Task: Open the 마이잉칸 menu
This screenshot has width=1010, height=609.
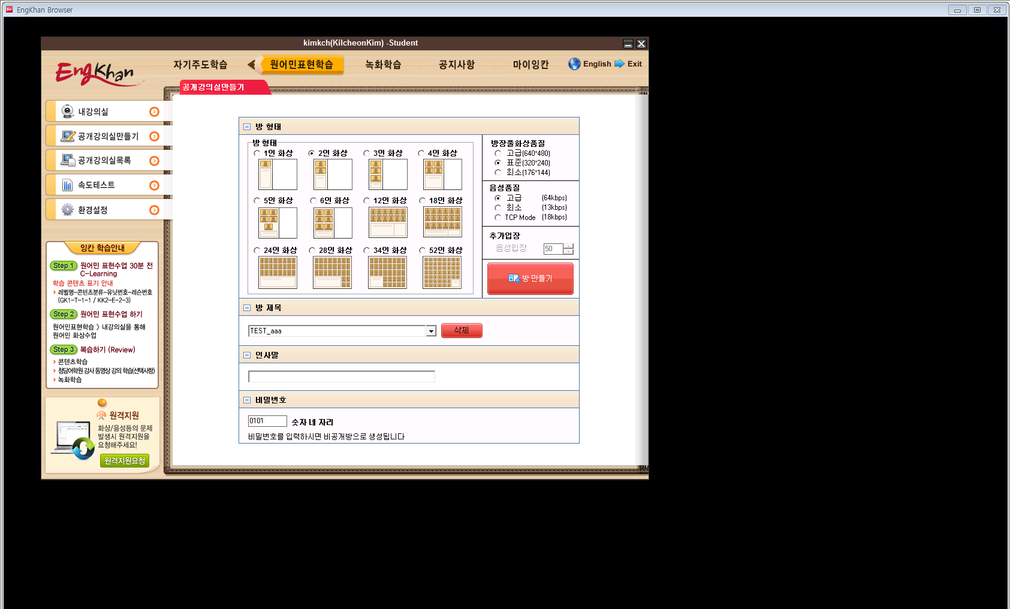Action: point(530,64)
